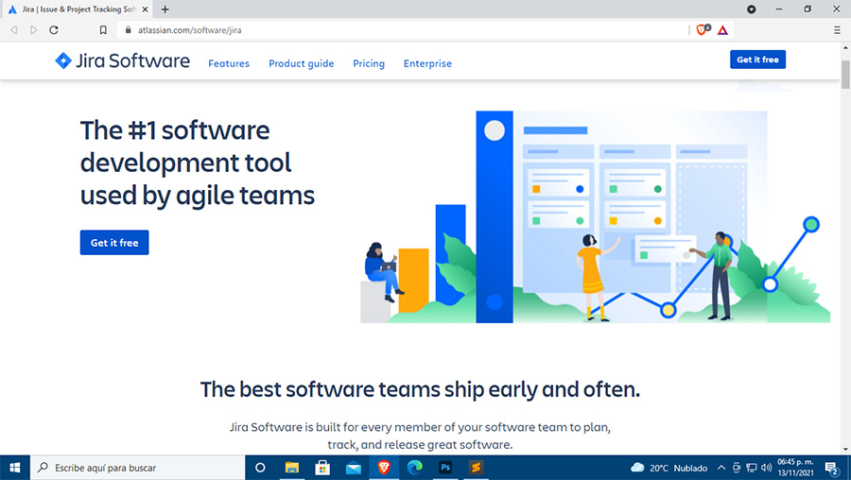Open Enterprise nav link
851x480 pixels.
point(427,63)
